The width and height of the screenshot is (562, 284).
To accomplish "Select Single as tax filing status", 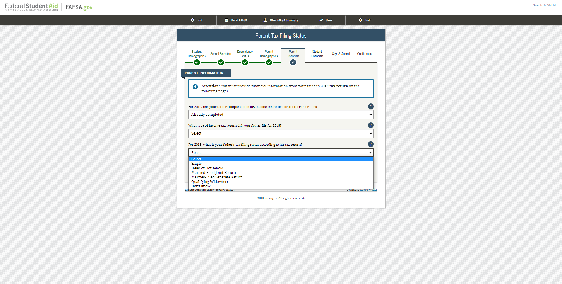I will pyautogui.click(x=196, y=164).
